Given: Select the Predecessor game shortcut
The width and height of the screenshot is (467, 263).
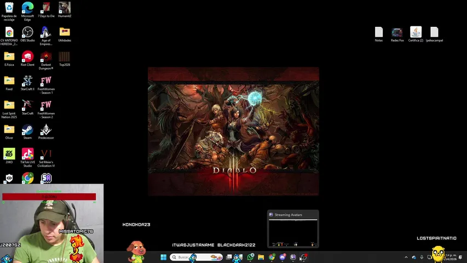Looking at the screenshot, I should pos(46,132).
